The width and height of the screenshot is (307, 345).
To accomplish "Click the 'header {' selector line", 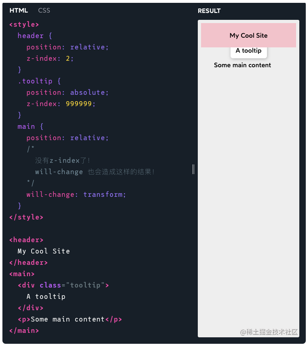I will coord(35,36).
